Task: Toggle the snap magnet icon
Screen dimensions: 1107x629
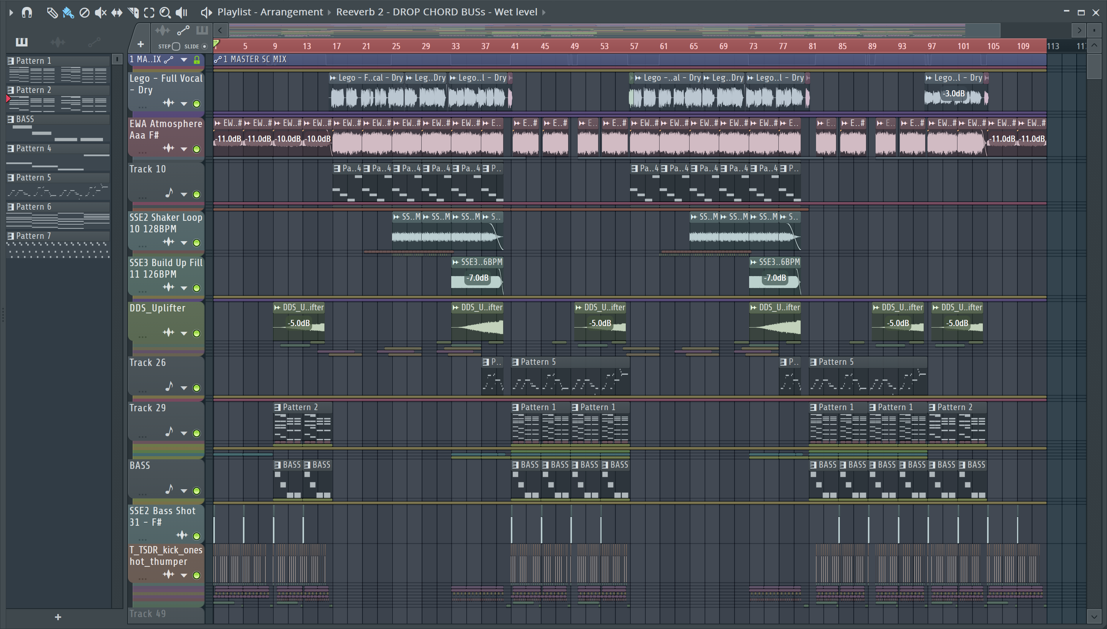Action: tap(27, 13)
